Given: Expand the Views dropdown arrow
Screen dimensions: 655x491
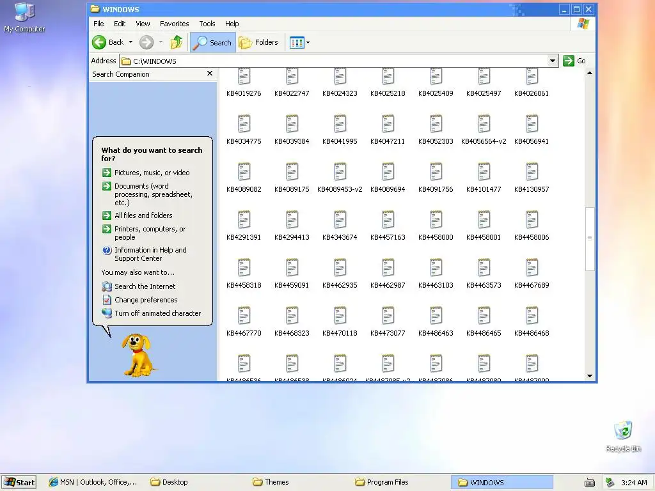Looking at the screenshot, I should (308, 43).
